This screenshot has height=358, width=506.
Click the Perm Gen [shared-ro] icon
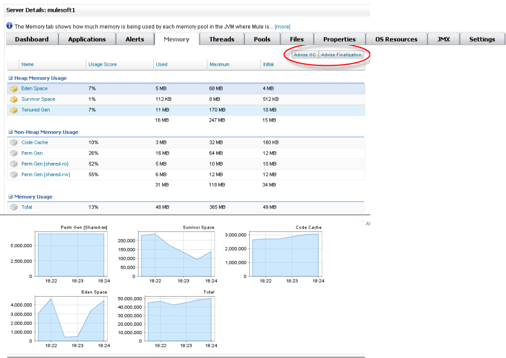14,164
